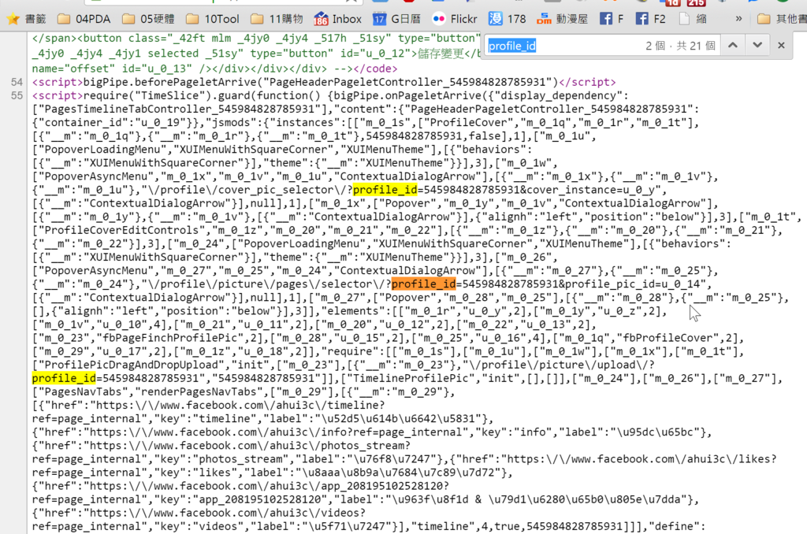The width and height of the screenshot is (807, 534).
Task: Close the find bar
Action: pyautogui.click(x=781, y=45)
